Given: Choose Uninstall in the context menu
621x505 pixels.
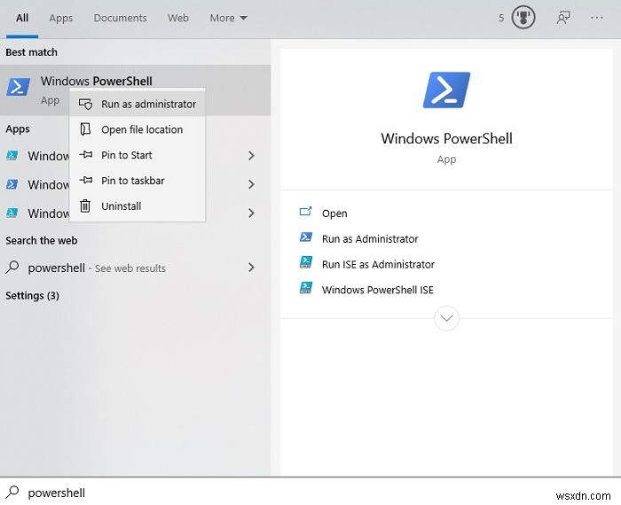Looking at the screenshot, I should pos(138,206).
